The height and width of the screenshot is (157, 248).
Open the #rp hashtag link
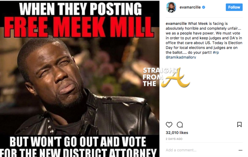click(x=216, y=53)
